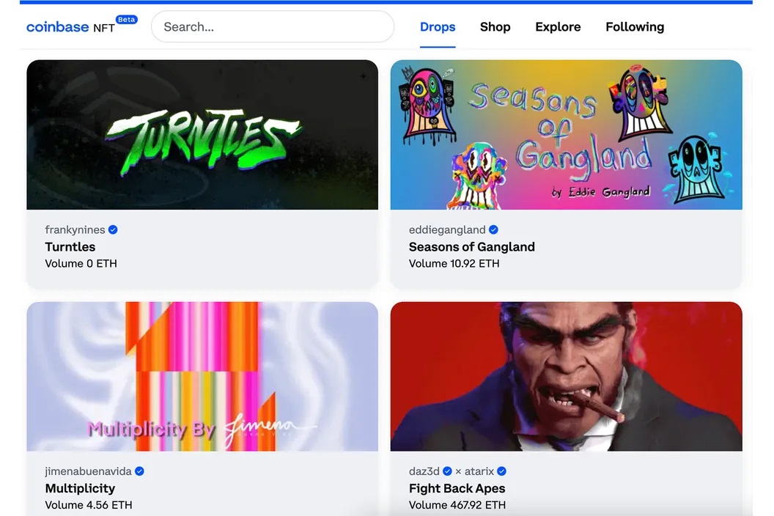Open the Seasons of Gangland banner
774x516 pixels.
pyautogui.click(x=566, y=135)
